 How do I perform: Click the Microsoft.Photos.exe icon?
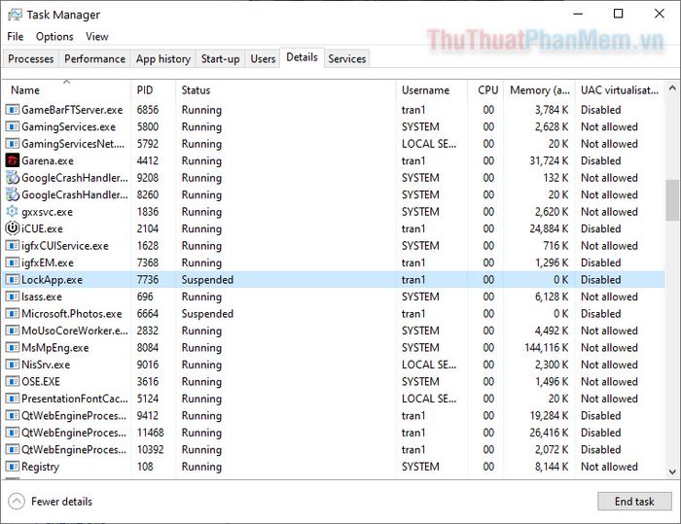(12, 313)
